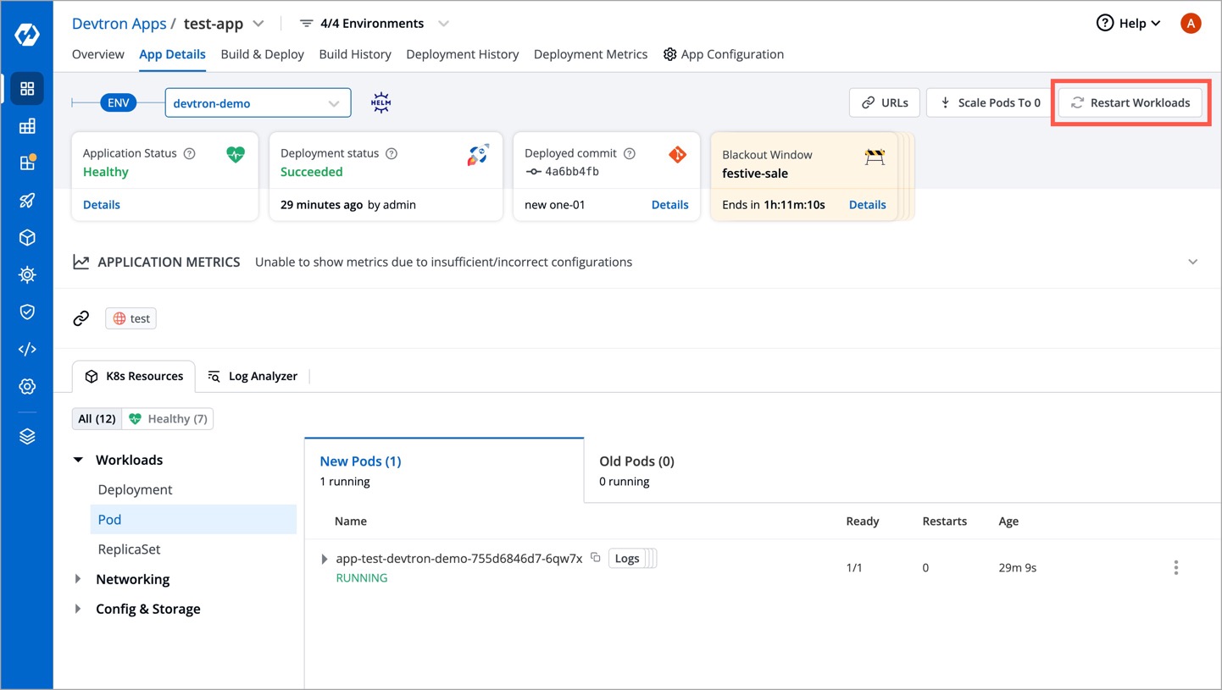Collapse the Application Metrics section chevron
This screenshot has height=690, width=1222.
(1192, 262)
